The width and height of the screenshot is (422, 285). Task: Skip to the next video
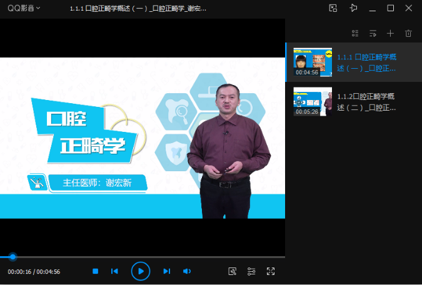[166, 271]
